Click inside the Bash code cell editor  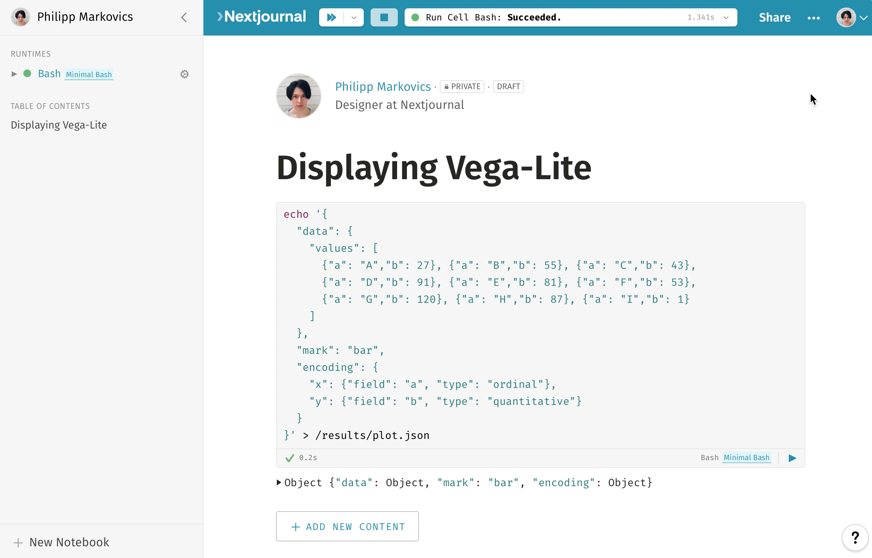(540, 325)
